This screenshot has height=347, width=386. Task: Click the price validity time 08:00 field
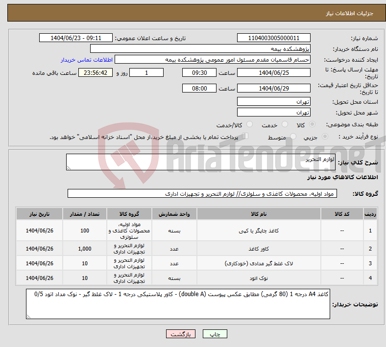(199, 88)
